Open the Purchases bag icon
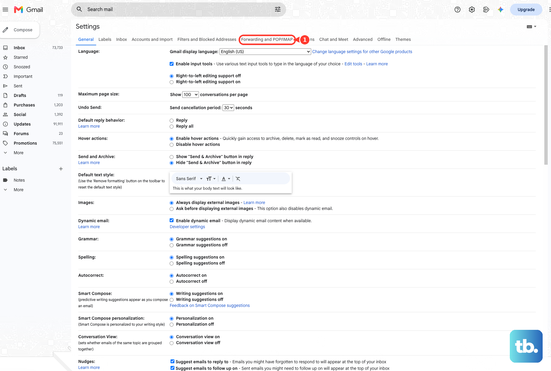The height and width of the screenshot is (371, 551). pyautogui.click(x=5, y=105)
